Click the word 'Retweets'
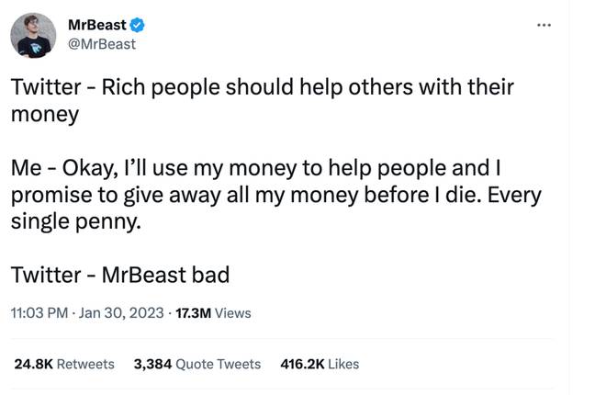595x395 pixels. tap(85, 364)
